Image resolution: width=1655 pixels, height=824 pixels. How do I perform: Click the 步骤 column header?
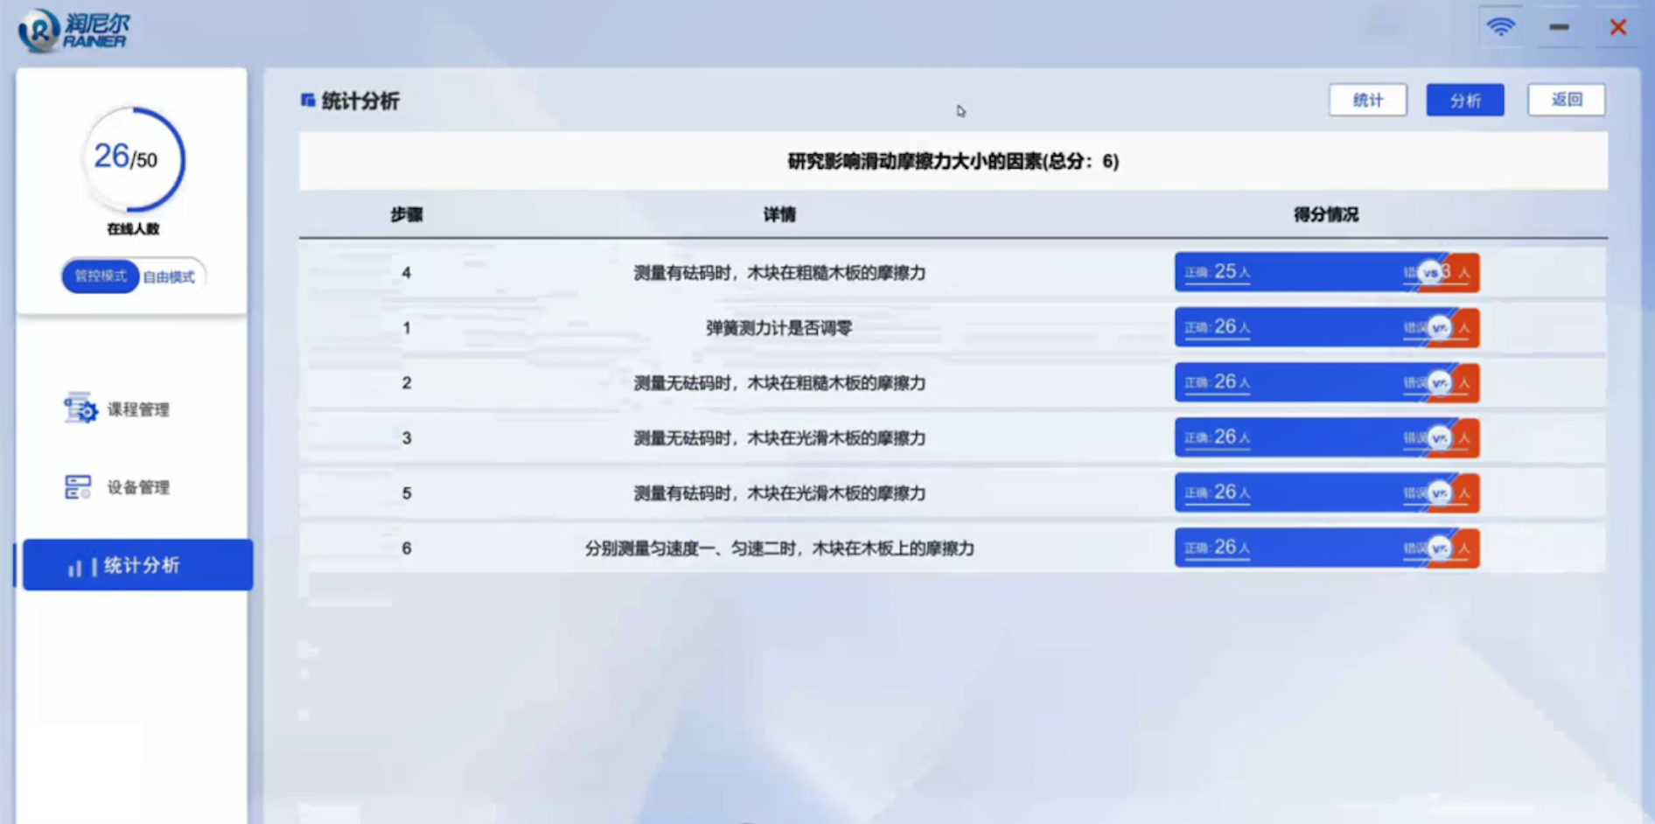coord(407,215)
